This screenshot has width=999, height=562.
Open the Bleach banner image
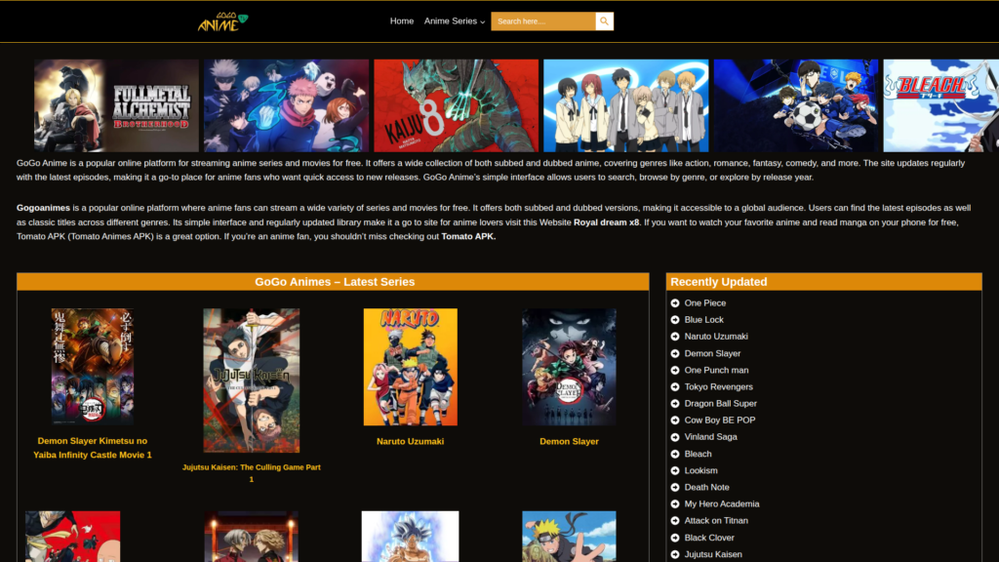940,105
